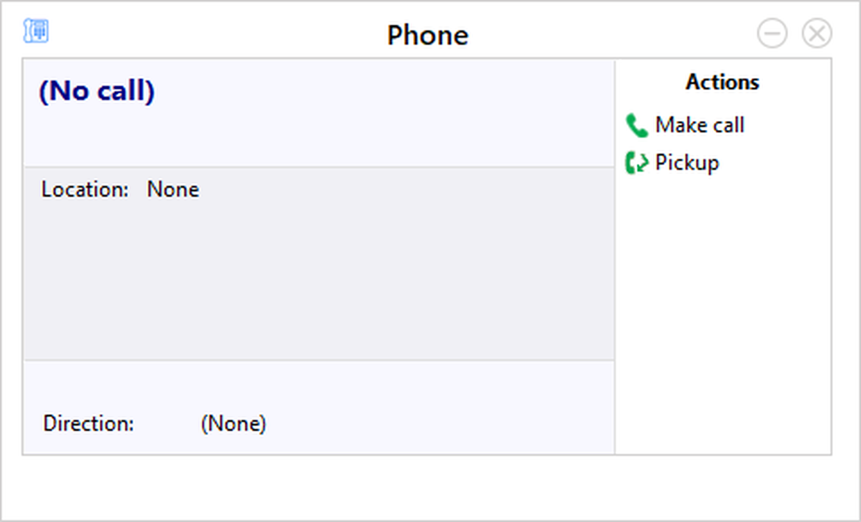Select the Location label
Screen dimensions: 861x522
[x=85, y=189]
